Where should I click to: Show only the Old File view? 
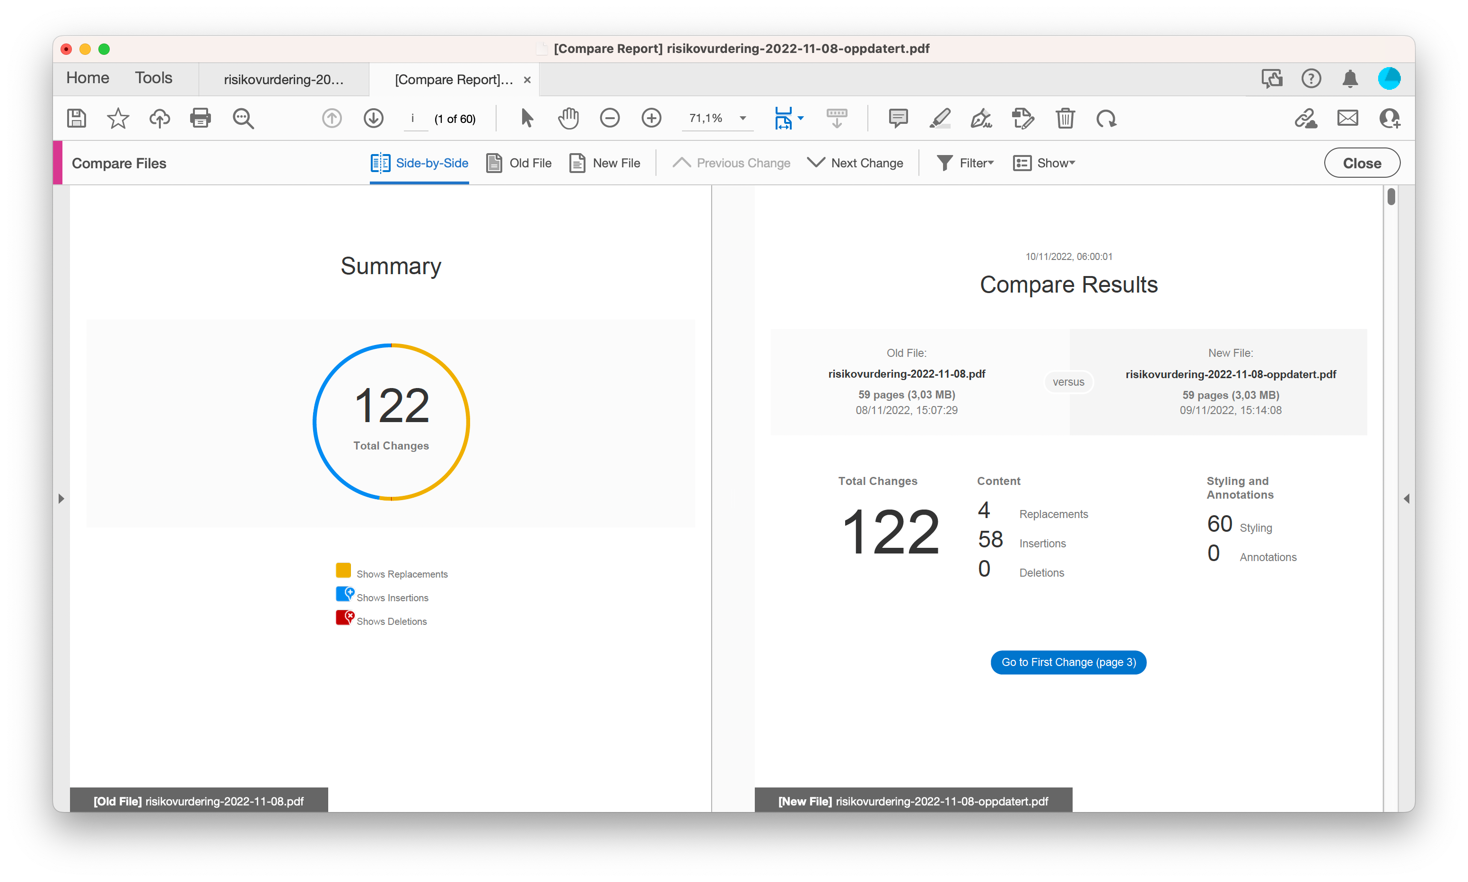519,163
